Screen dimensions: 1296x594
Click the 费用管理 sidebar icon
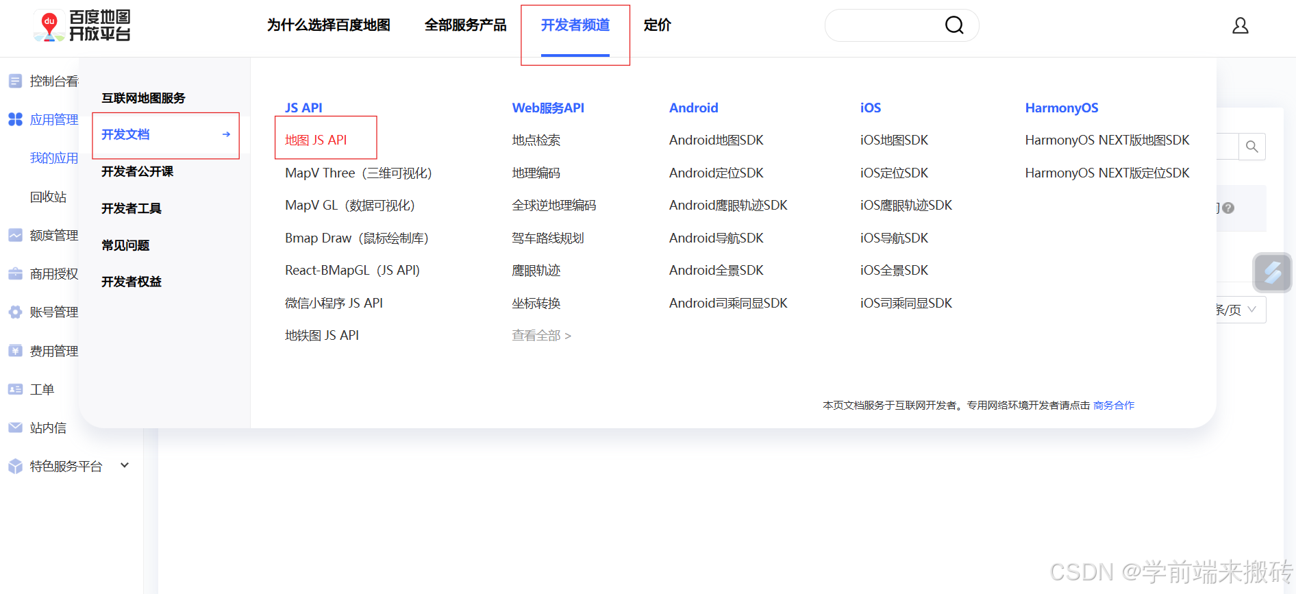[15, 351]
